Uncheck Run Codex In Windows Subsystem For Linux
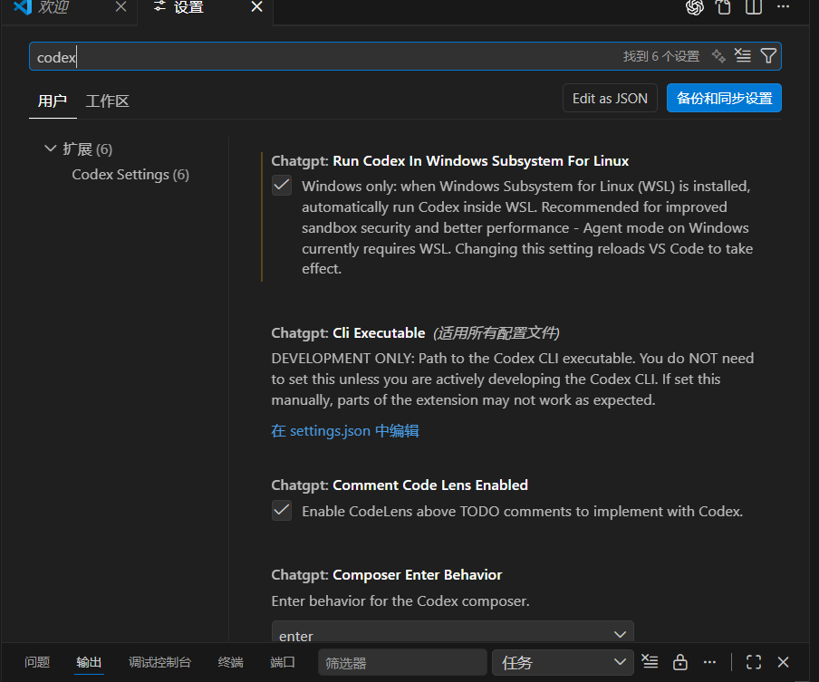Viewport: 819px width, 682px height. coord(282,186)
